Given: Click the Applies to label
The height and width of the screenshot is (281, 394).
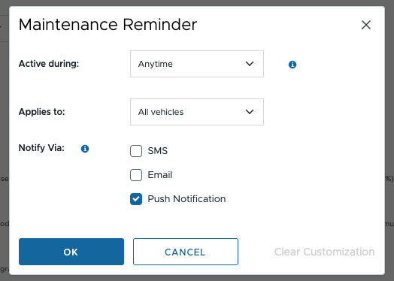Looking at the screenshot, I should tap(41, 112).
